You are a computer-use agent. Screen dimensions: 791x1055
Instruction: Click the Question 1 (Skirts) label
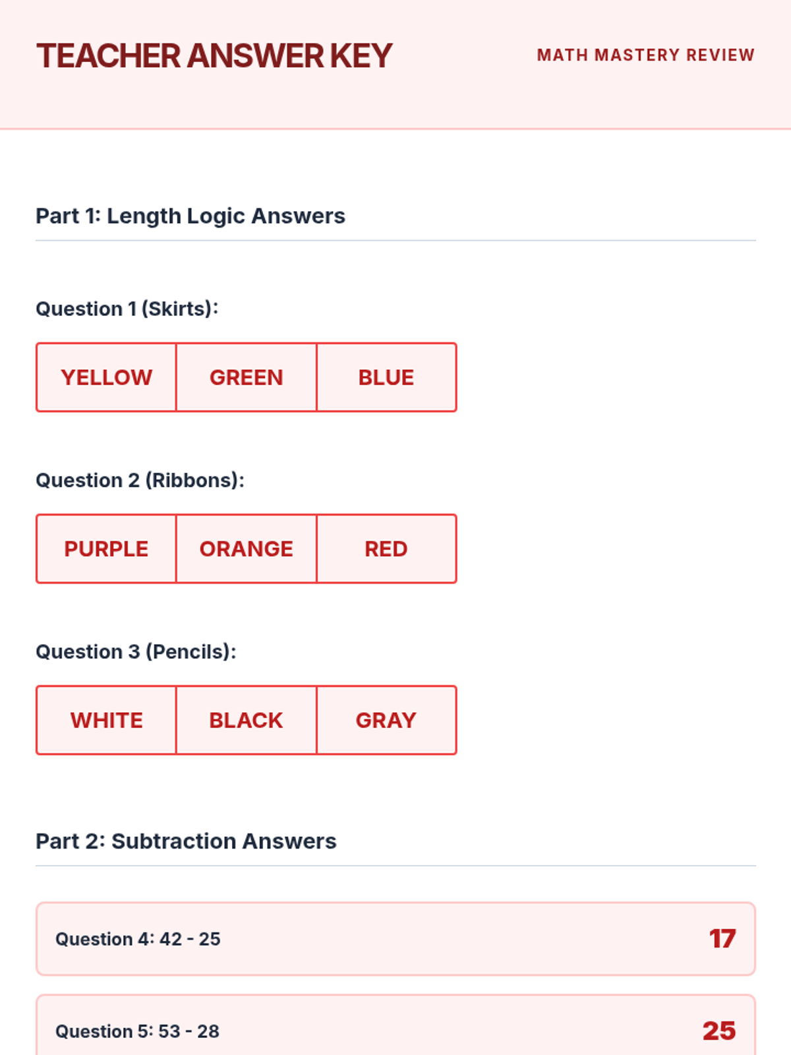pos(127,309)
